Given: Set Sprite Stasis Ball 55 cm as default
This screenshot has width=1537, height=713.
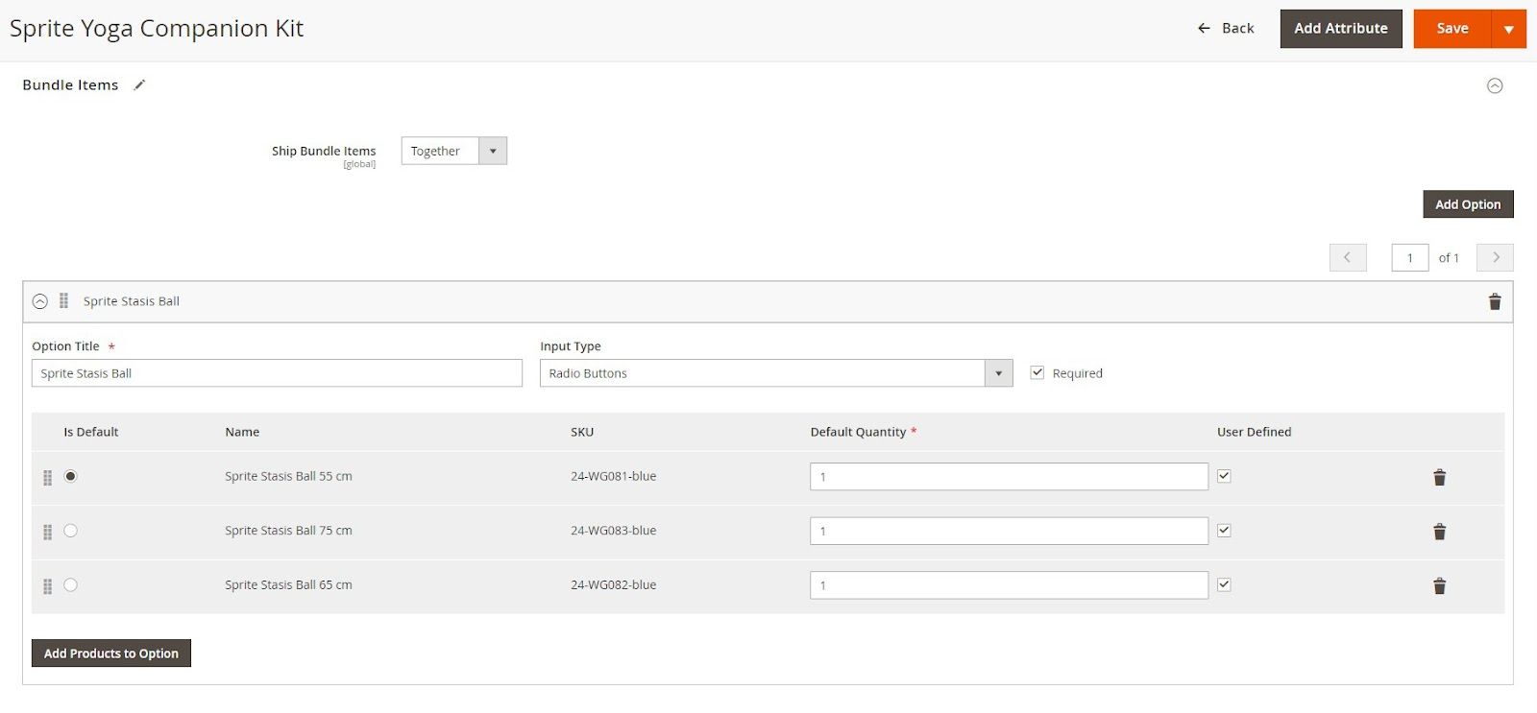Looking at the screenshot, I should tap(70, 476).
